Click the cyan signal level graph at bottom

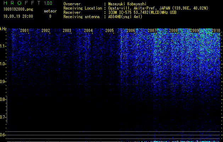click(x=113, y=141)
